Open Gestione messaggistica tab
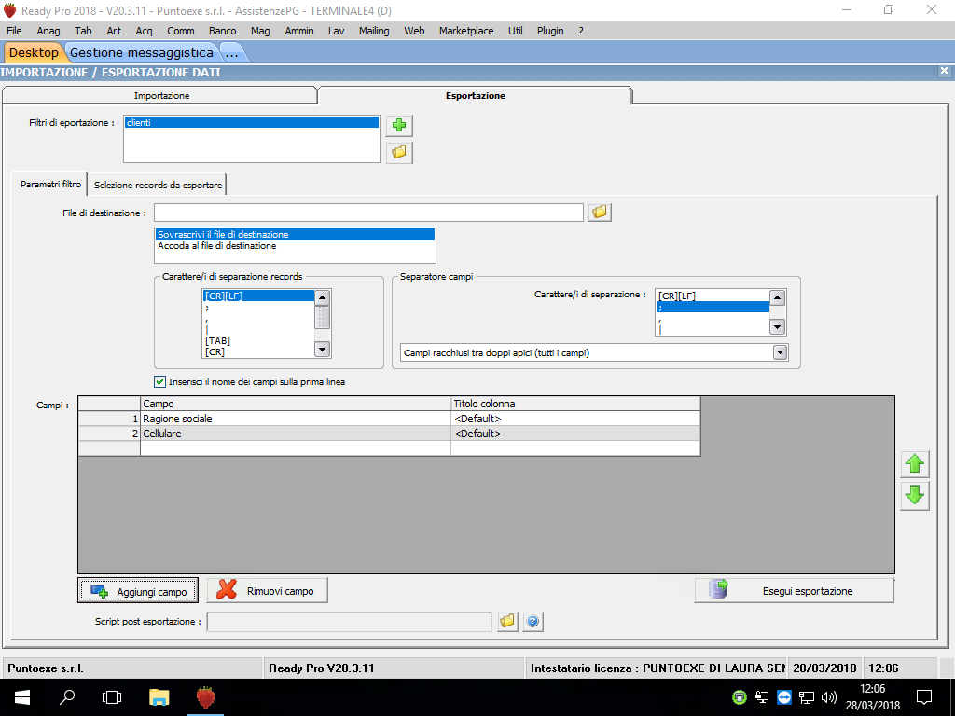The image size is (955, 716). pos(142,52)
